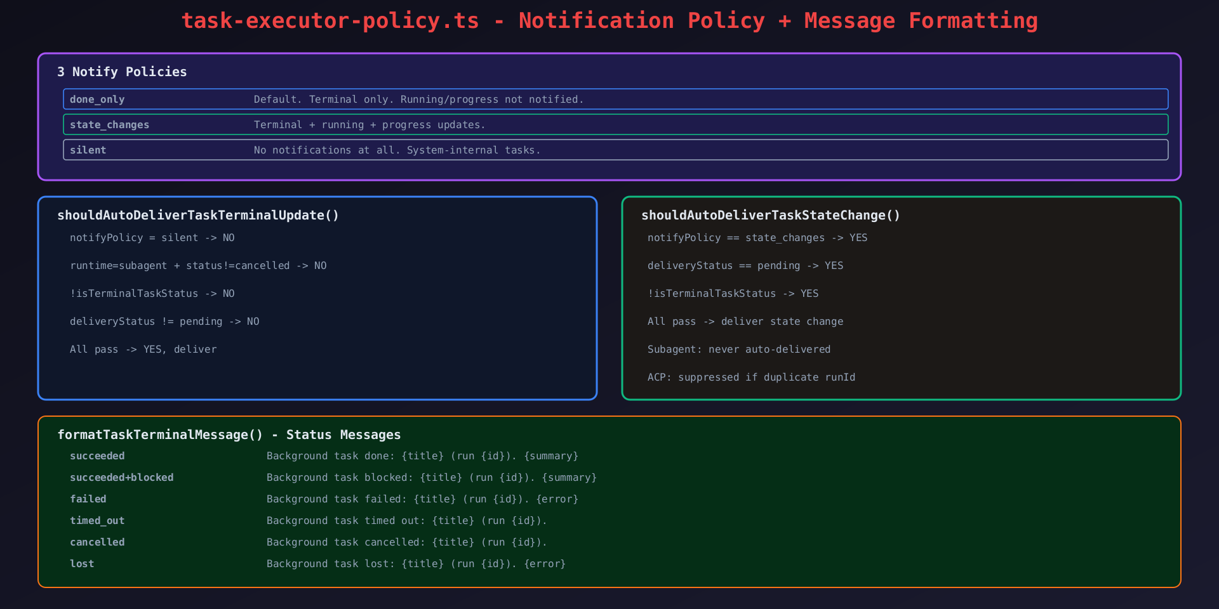Click 'shouldAutoDeliverTaskTerminalUpdate()' heading
This screenshot has width=1219, height=609.
point(198,215)
